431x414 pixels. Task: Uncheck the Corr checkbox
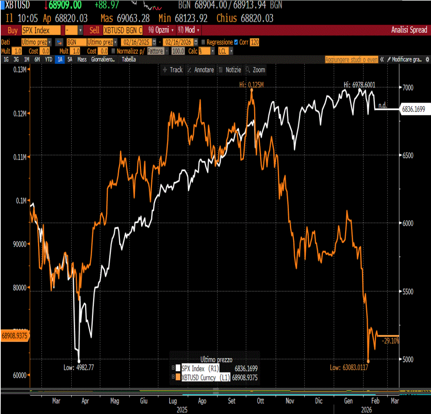[x=236, y=42]
